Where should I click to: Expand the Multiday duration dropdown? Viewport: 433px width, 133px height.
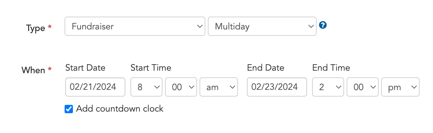pos(262,26)
